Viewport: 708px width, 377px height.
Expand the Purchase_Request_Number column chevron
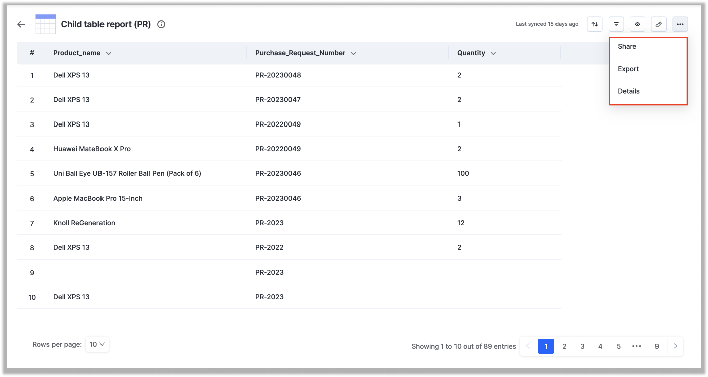pyautogui.click(x=353, y=53)
